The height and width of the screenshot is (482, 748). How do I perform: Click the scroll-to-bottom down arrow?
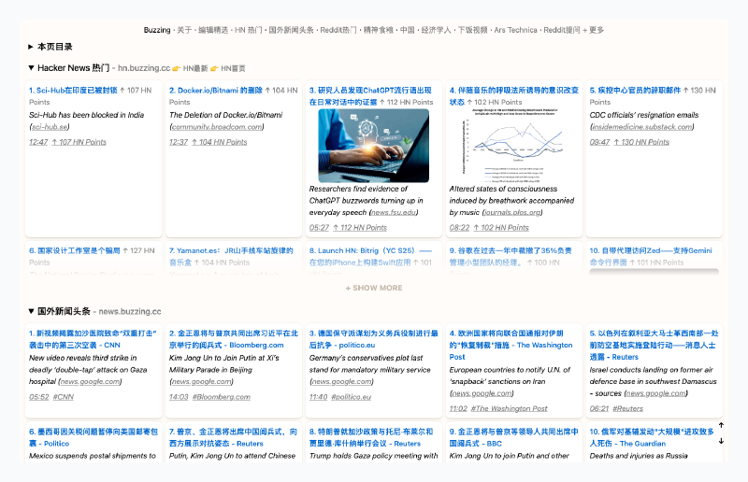pos(721,440)
